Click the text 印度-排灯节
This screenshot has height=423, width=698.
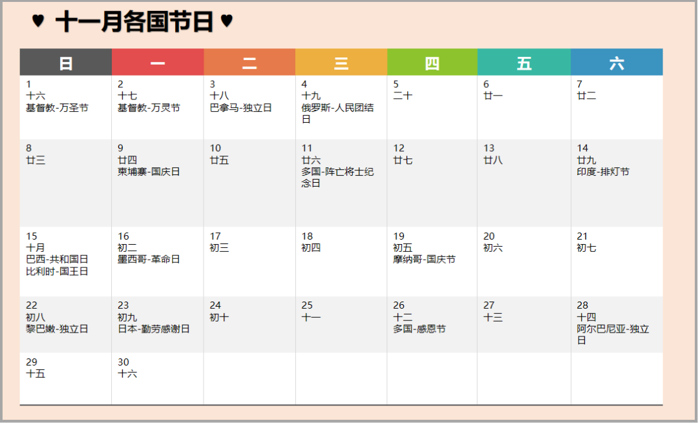(x=603, y=172)
